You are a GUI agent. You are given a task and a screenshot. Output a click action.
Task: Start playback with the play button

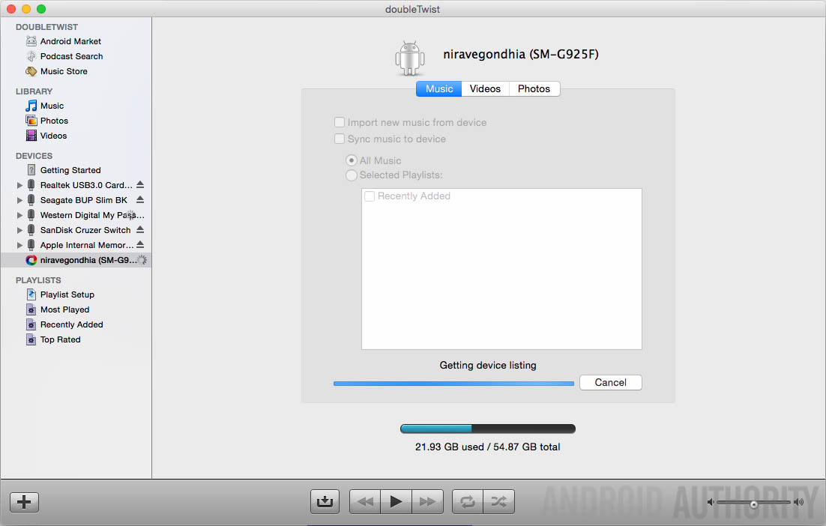tap(397, 501)
